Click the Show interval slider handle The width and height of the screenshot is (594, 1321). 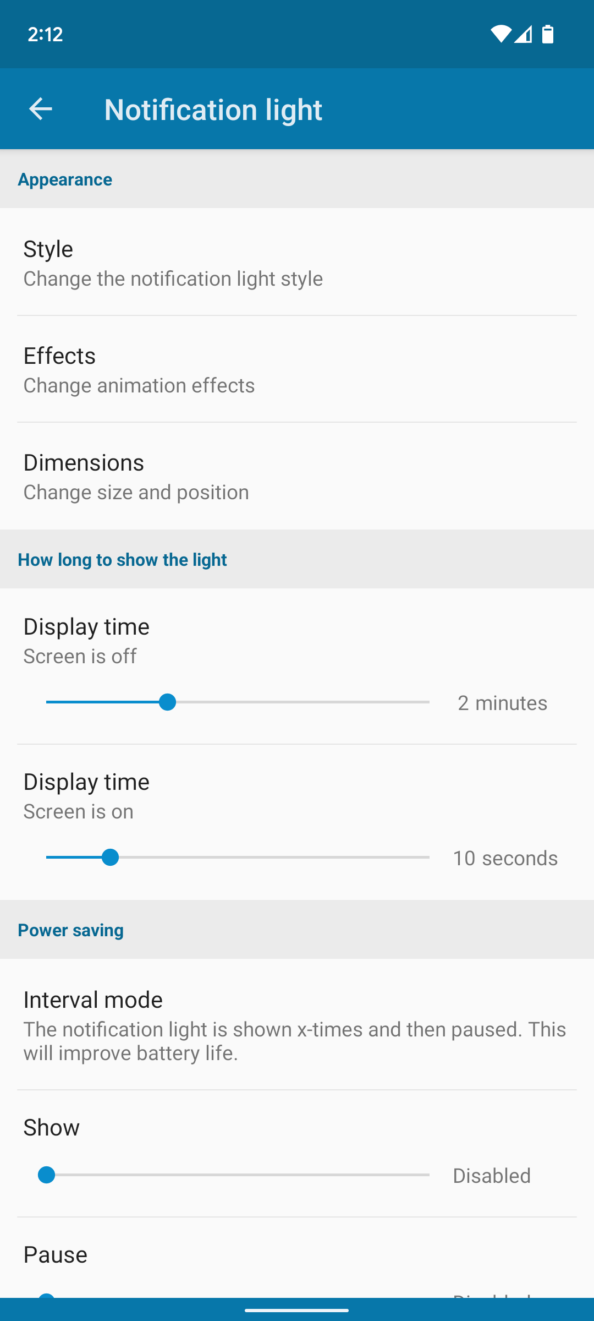pos(47,1175)
